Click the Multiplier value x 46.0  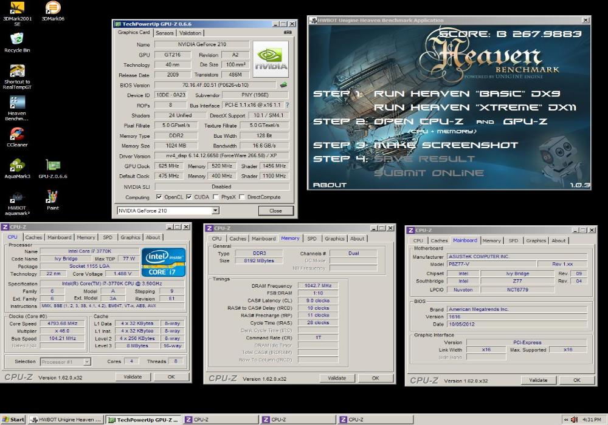click(x=62, y=331)
